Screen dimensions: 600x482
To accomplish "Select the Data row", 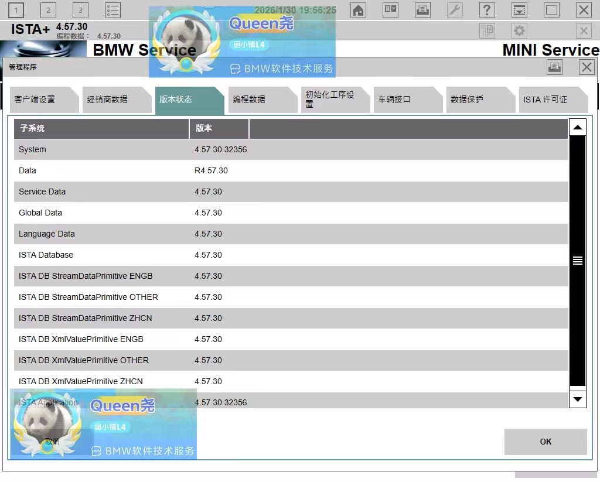I will coord(291,170).
